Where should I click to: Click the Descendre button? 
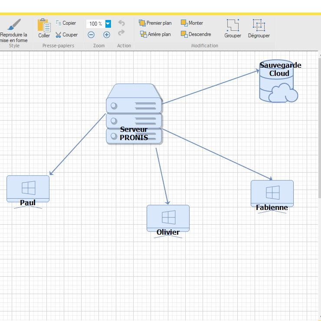(196, 34)
